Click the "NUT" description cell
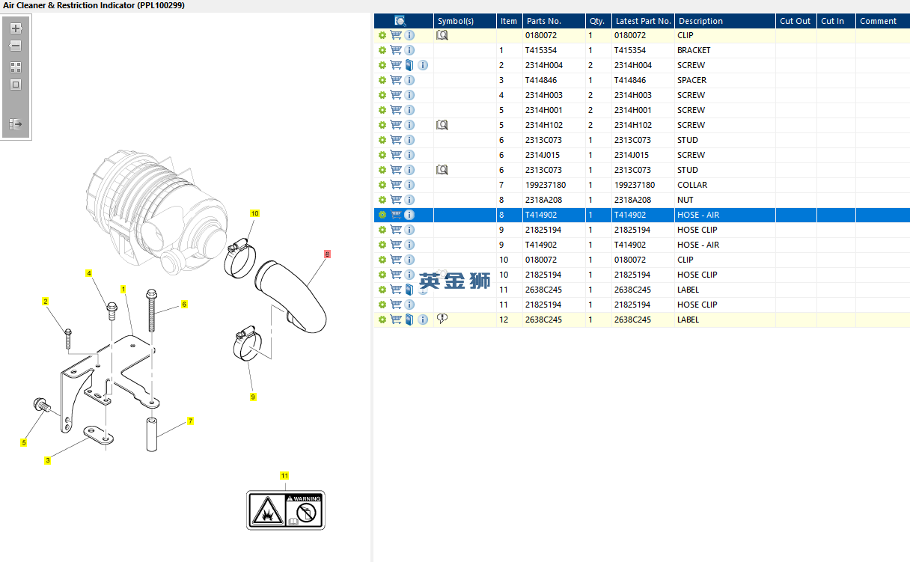910x562 pixels. click(x=724, y=200)
